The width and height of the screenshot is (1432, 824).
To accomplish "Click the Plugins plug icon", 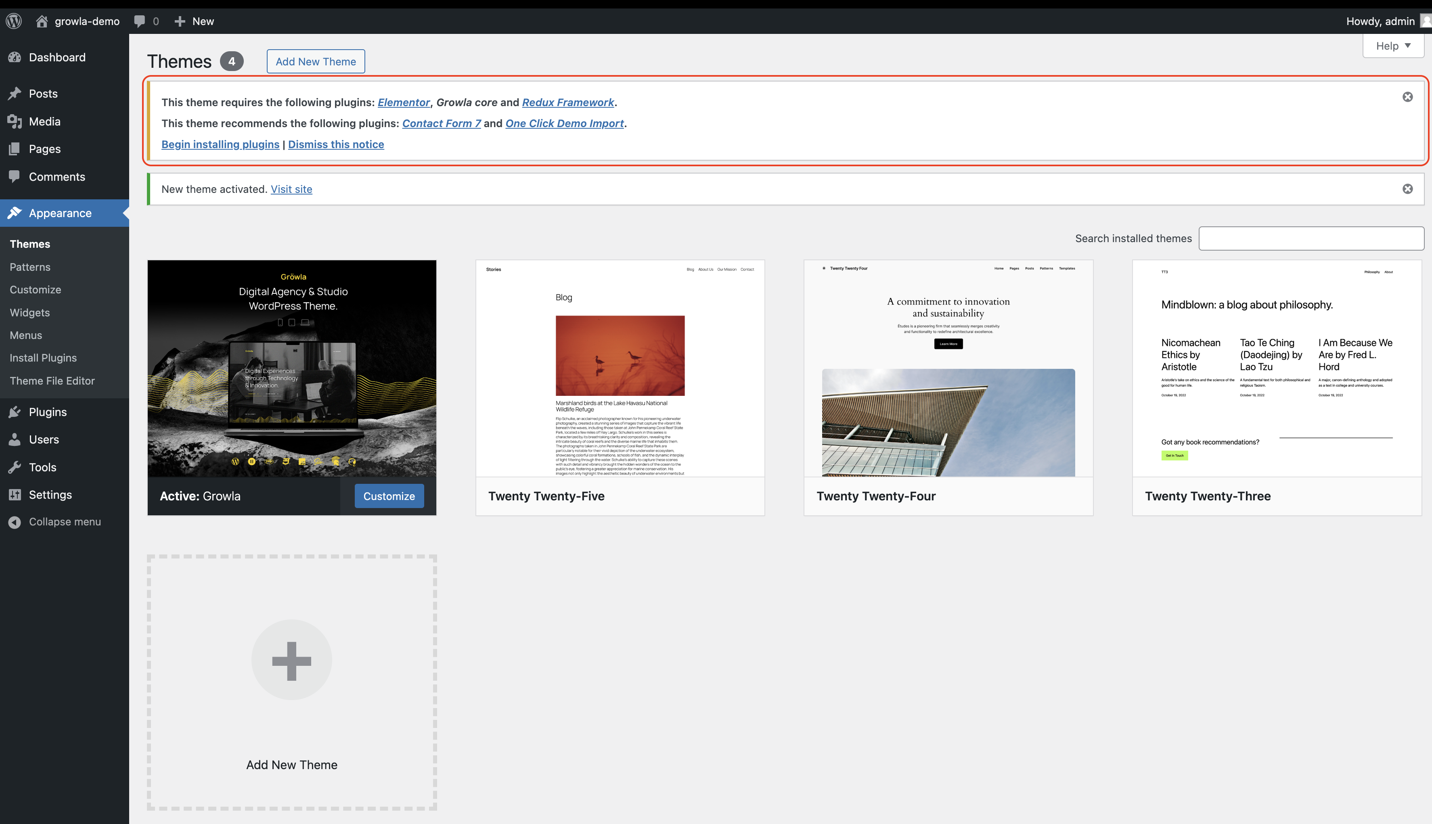I will (15, 412).
